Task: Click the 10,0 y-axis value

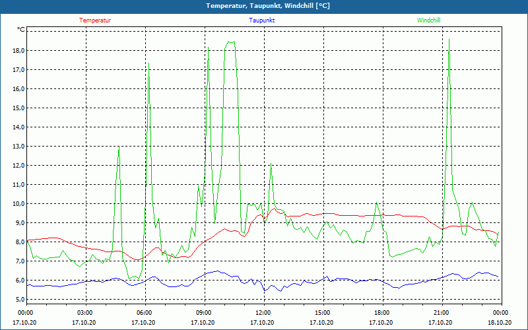Action: (19, 204)
